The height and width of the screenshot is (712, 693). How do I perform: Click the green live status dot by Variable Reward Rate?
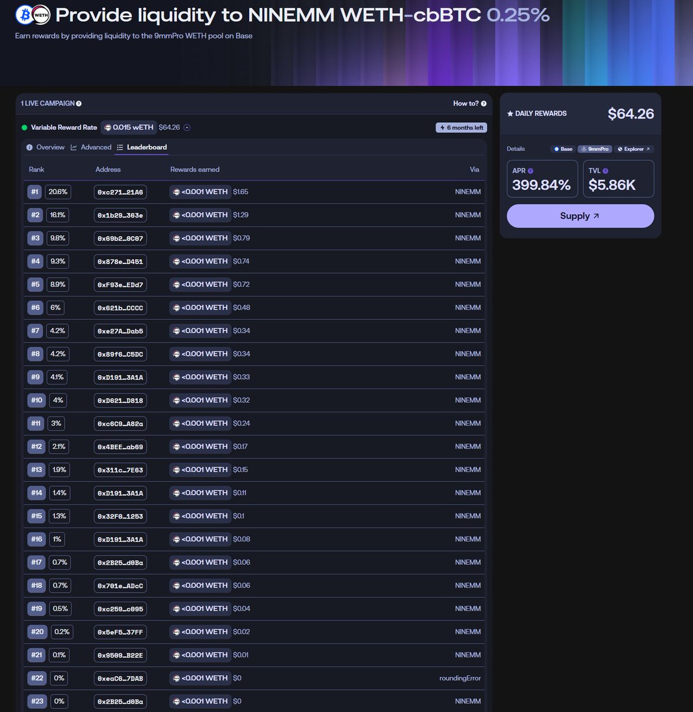coord(24,128)
